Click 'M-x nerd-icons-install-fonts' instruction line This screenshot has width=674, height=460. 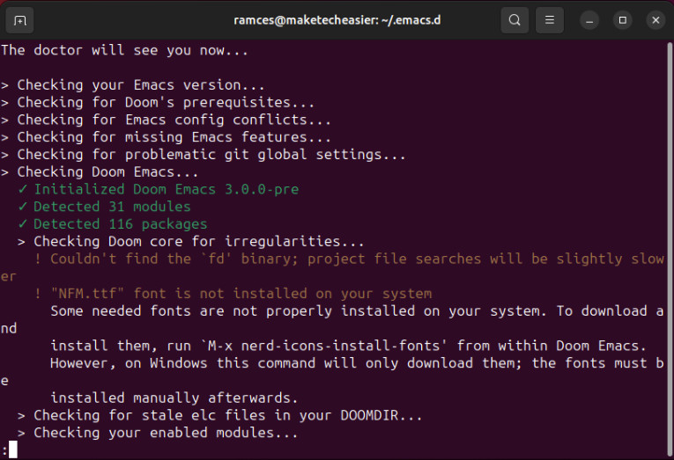coord(349,346)
